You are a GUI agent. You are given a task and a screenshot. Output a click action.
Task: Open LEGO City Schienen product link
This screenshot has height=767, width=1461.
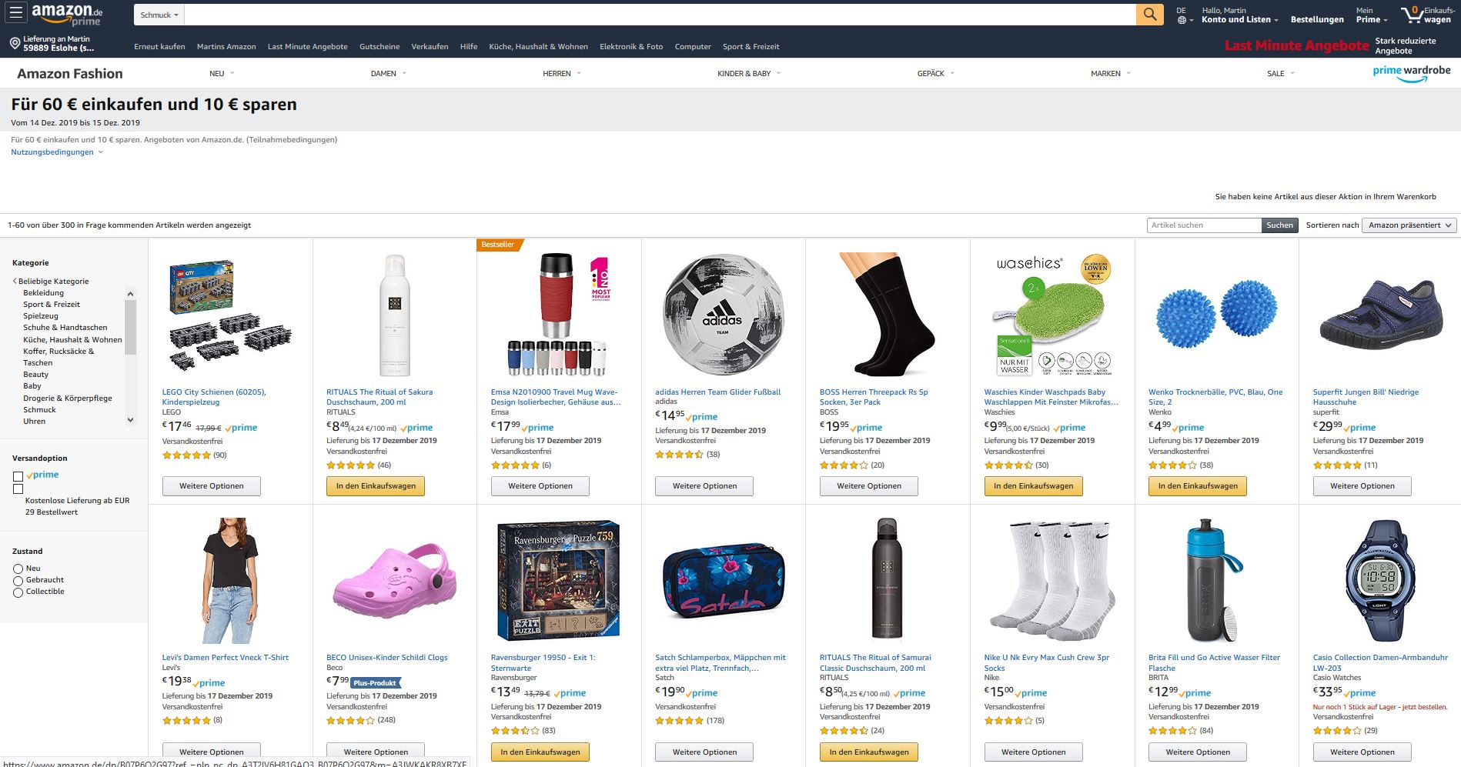214,397
